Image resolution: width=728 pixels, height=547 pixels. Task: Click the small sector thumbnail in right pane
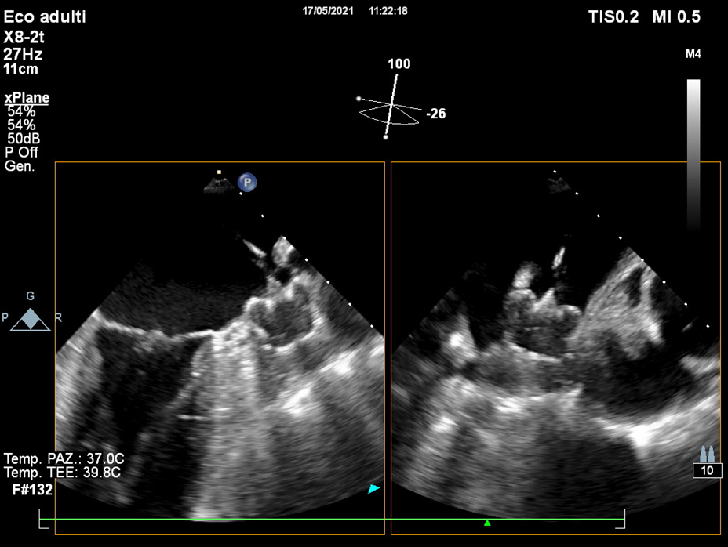[x=560, y=184]
